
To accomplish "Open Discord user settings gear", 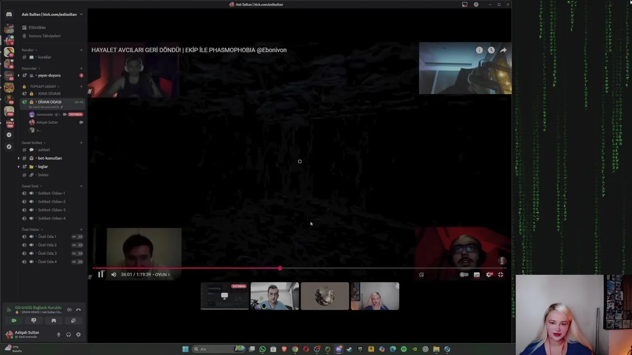I will pos(78,335).
